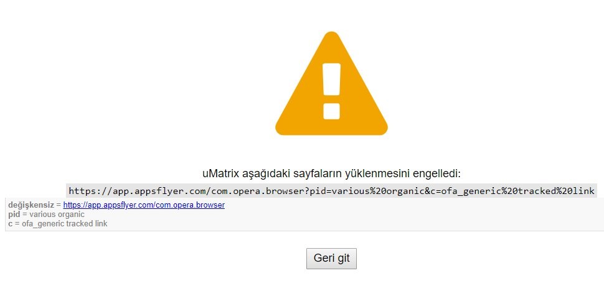Click the uMatrix blocked-page heading text
This screenshot has width=604, height=291.
tap(331, 173)
